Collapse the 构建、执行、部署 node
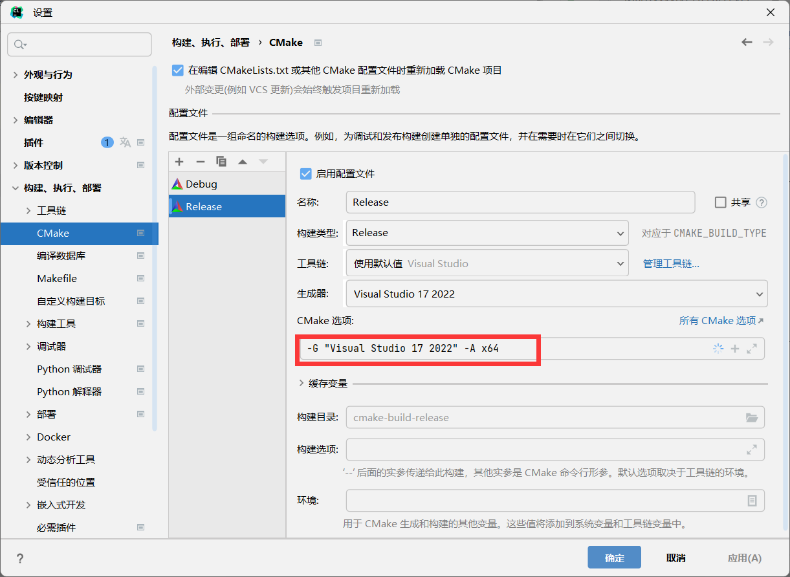The image size is (790, 577). [x=16, y=188]
